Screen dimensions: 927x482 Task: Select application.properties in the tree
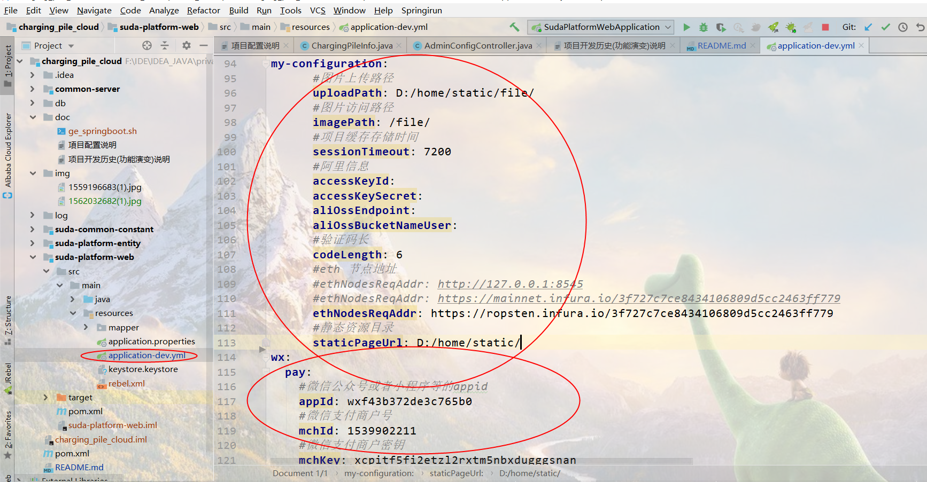(151, 342)
